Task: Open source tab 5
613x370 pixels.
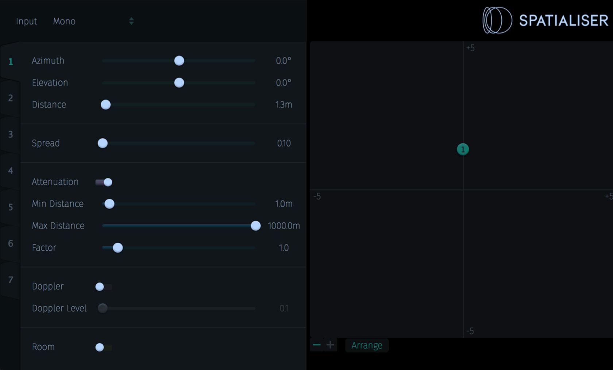Action: pyautogui.click(x=11, y=207)
